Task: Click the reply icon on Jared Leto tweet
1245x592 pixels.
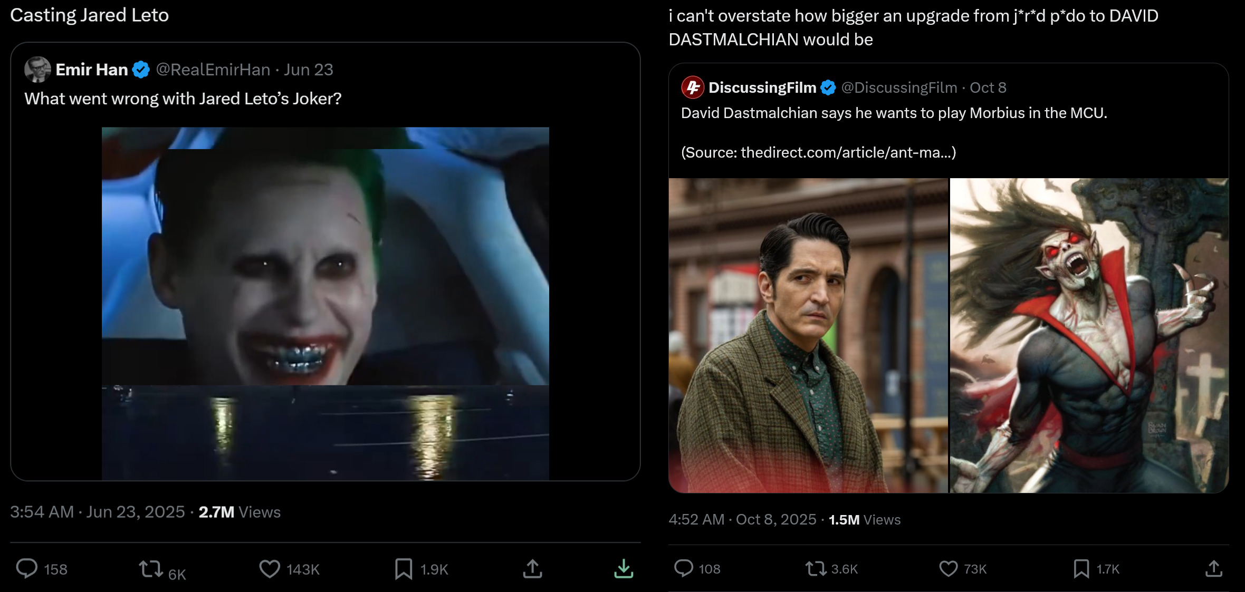Action: 27,569
